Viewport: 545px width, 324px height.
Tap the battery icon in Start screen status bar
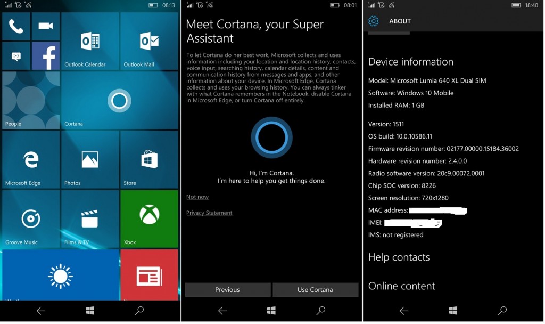tap(153, 5)
